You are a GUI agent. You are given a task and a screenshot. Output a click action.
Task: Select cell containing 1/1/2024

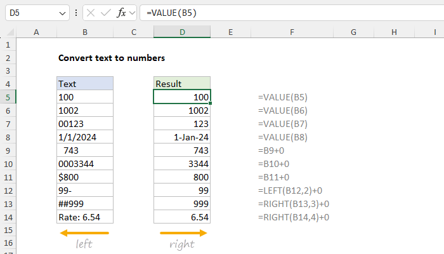85,137
